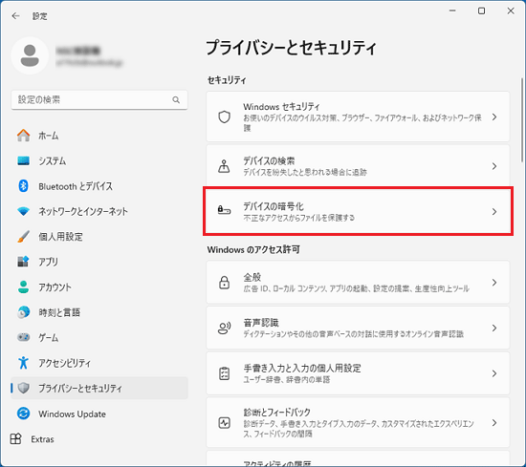Click the privacy shield icon in sidebar
Screen dimensions: 526x467
pyautogui.click(x=24, y=388)
